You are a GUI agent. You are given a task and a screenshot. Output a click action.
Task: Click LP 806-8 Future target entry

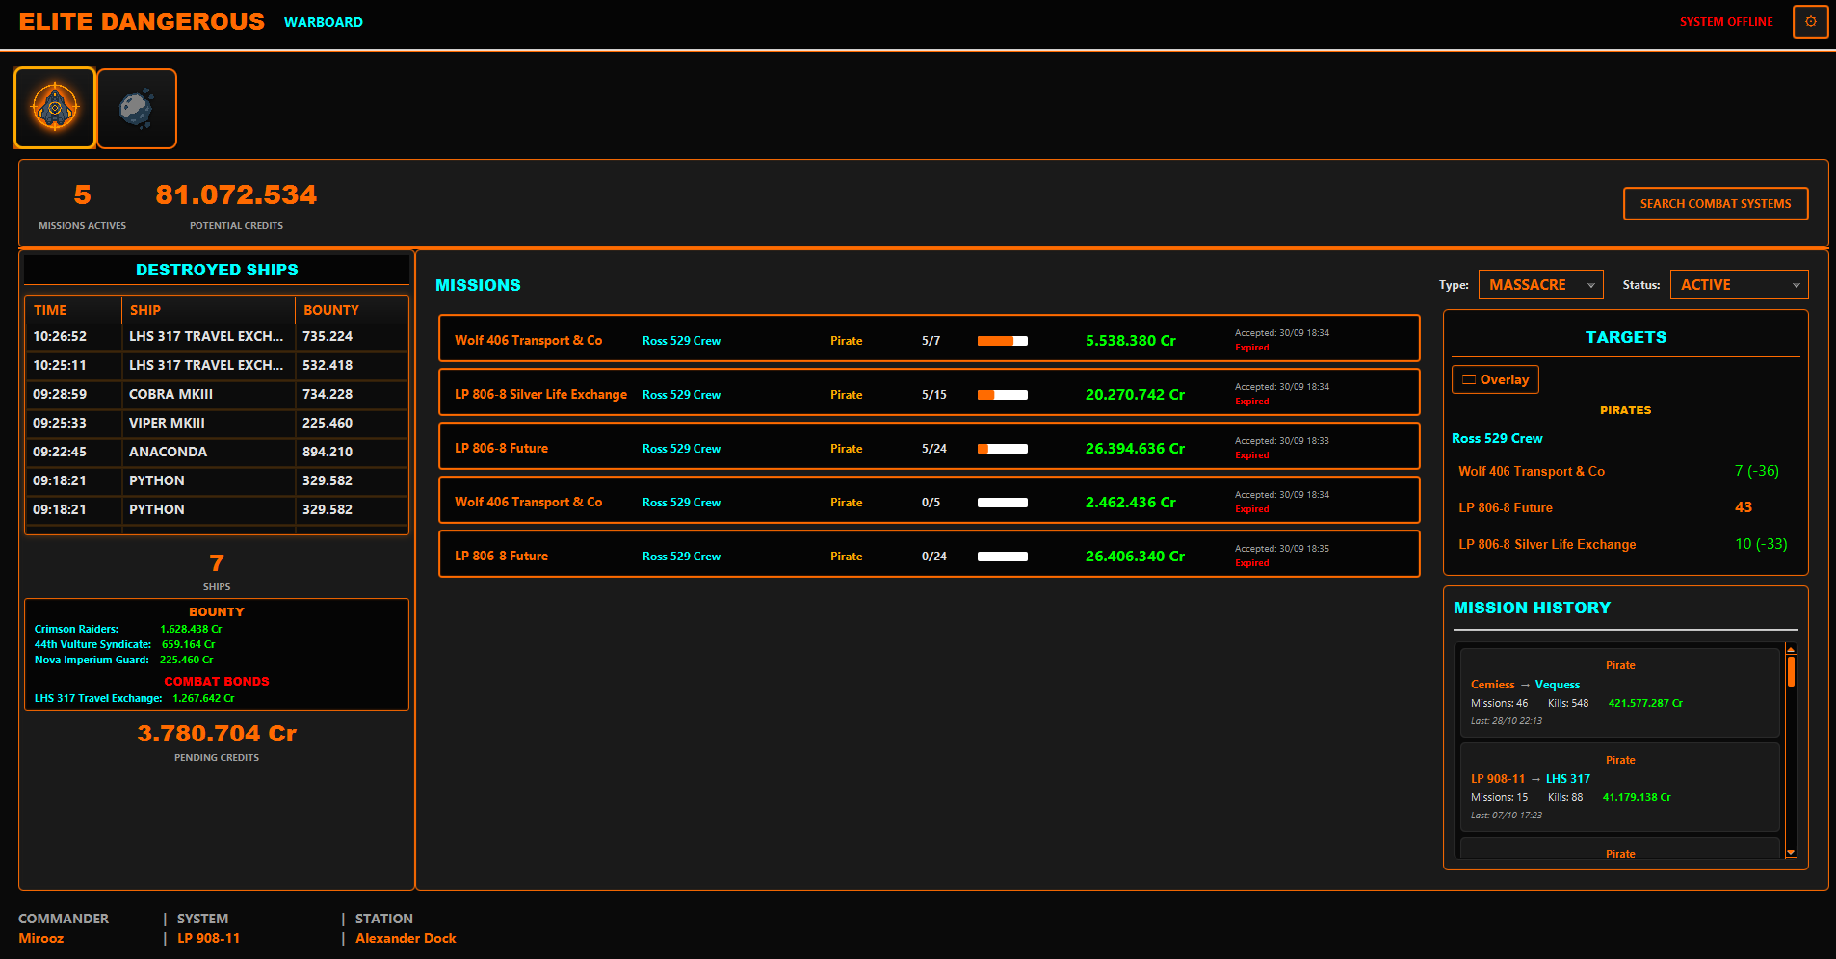[x=1506, y=507]
